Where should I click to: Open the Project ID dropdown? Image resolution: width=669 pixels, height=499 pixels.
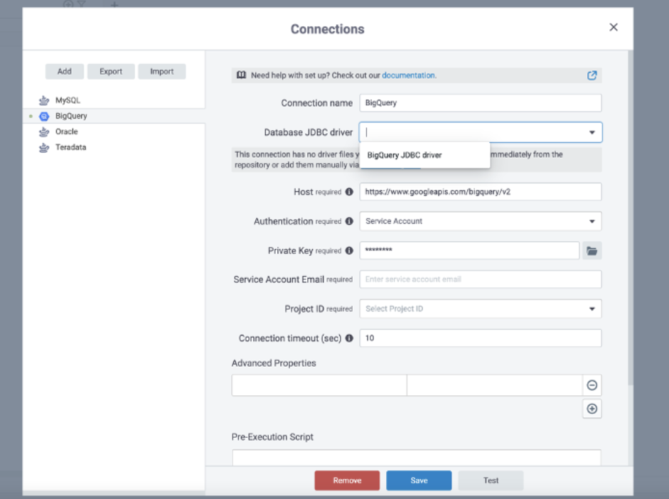tap(481, 308)
